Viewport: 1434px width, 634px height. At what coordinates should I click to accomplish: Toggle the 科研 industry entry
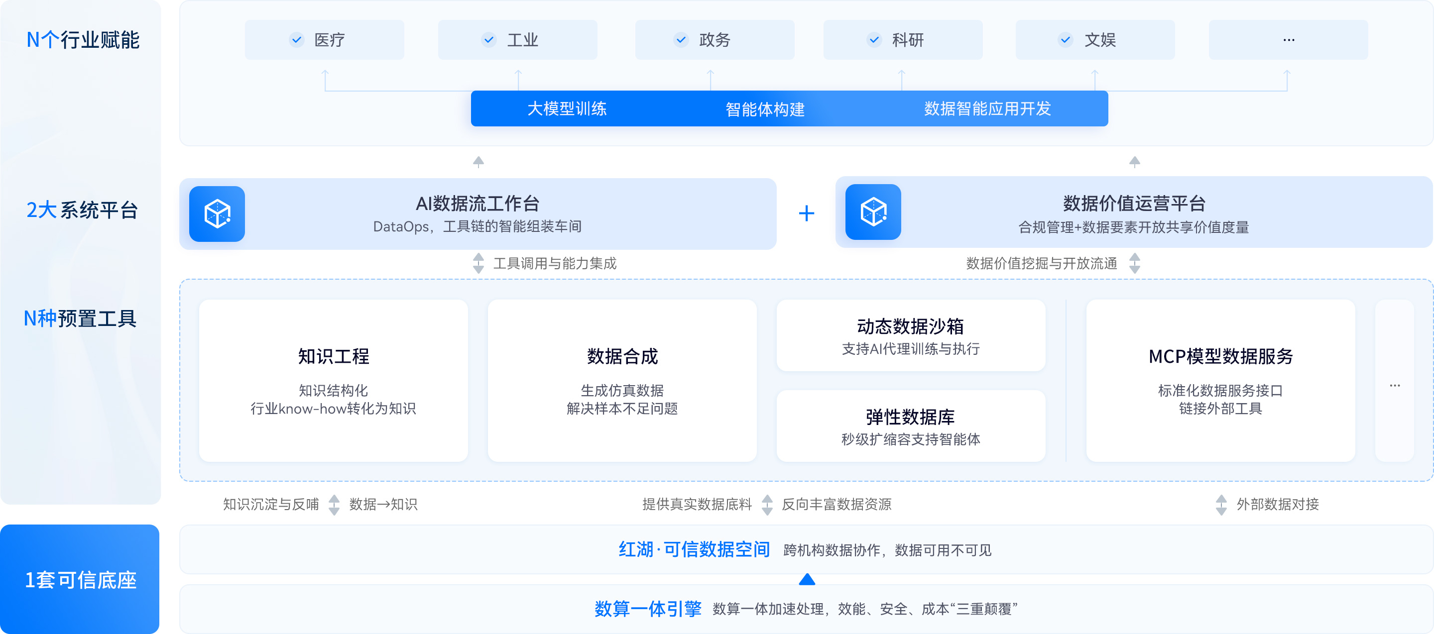[902, 39]
